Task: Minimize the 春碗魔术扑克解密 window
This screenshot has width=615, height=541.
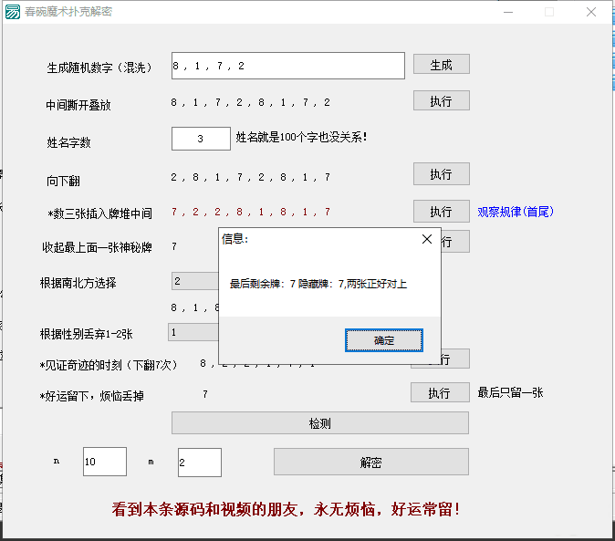Action: [x=507, y=12]
